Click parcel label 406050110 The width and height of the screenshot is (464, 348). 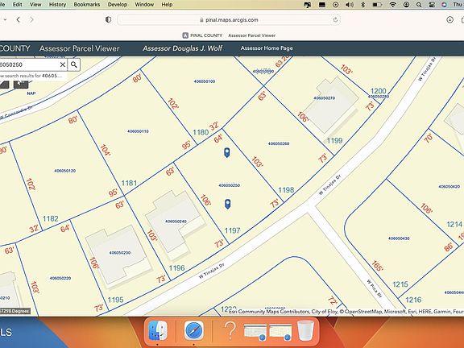click(138, 131)
